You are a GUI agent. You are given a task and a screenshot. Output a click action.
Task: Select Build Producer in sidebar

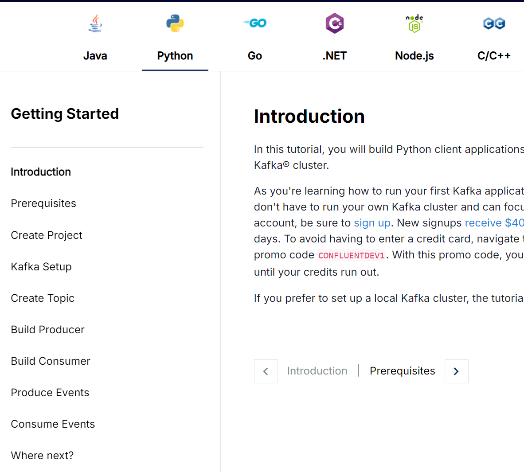[x=47, y=330]
